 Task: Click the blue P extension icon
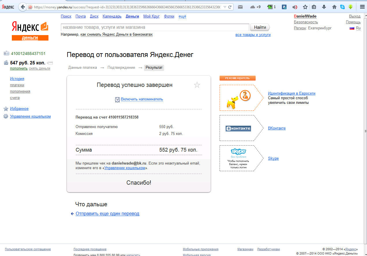click(284, 7)
